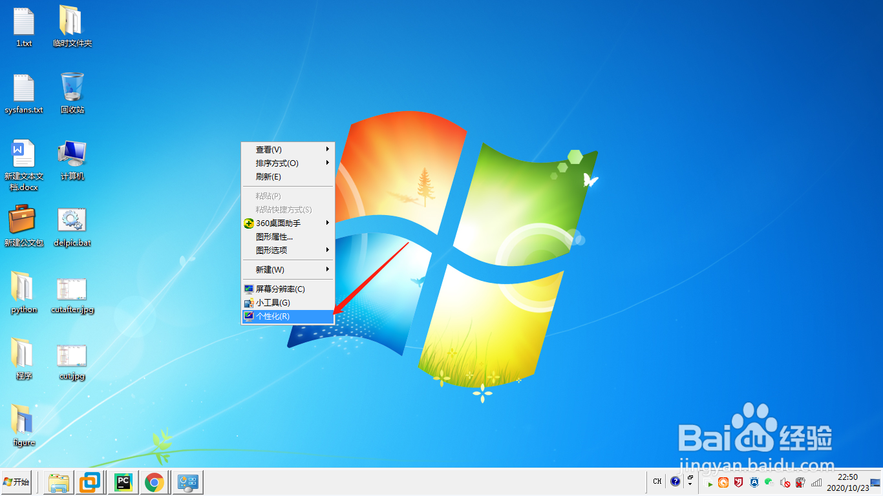Select the 新建公文包 briefcase icon
This screenshot has height=496, width=883.
[24, 227]
